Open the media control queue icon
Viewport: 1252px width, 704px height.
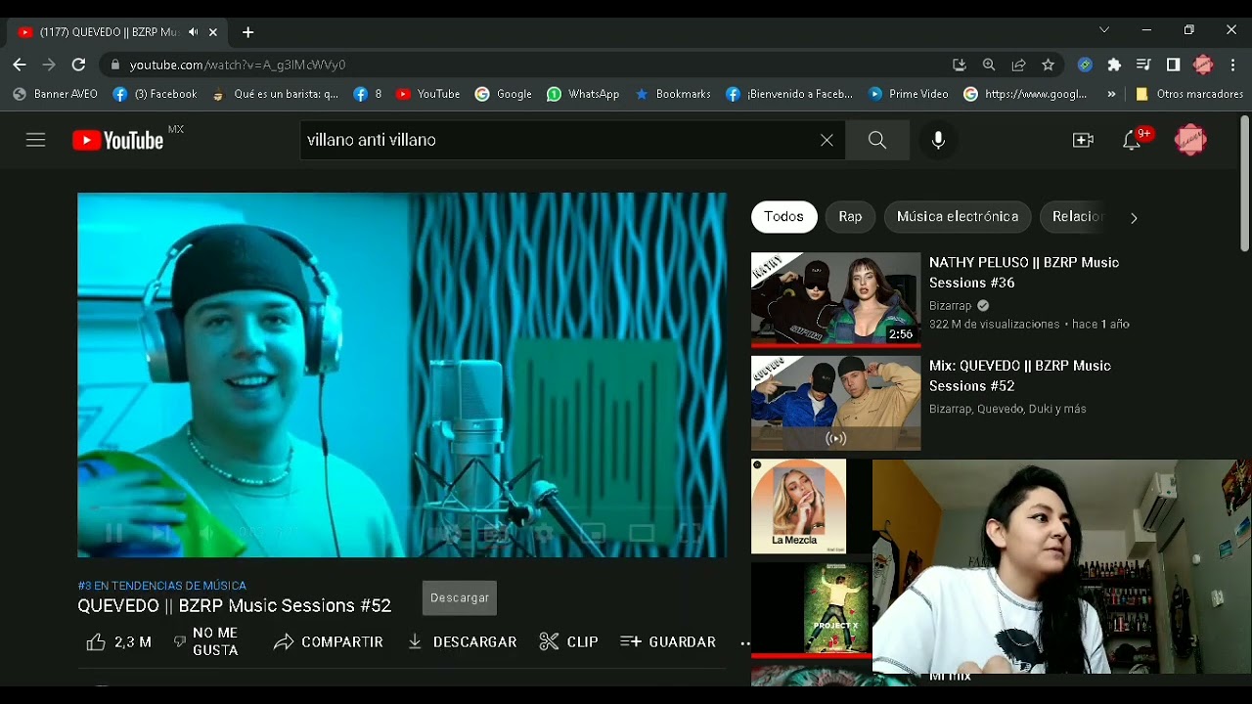point(1143,65)
